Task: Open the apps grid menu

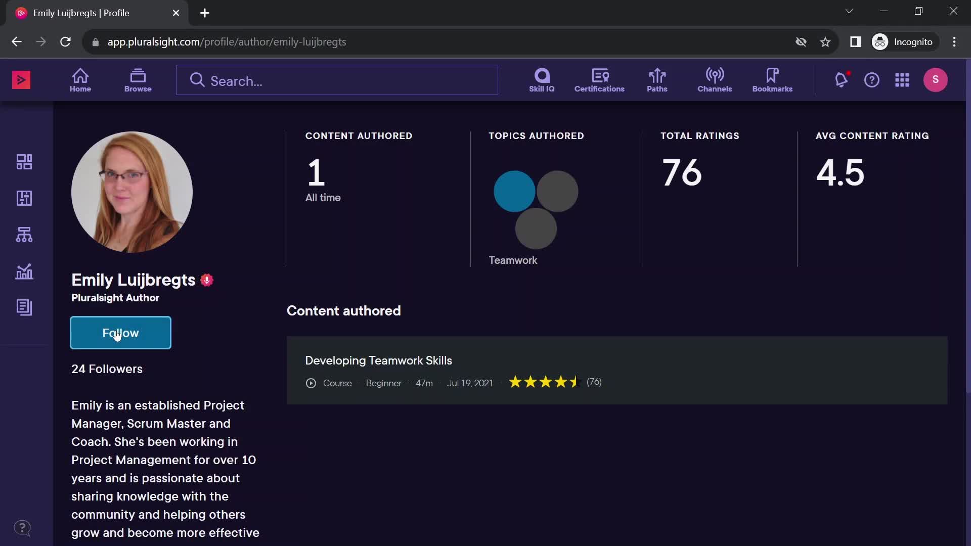Action: 902,80
